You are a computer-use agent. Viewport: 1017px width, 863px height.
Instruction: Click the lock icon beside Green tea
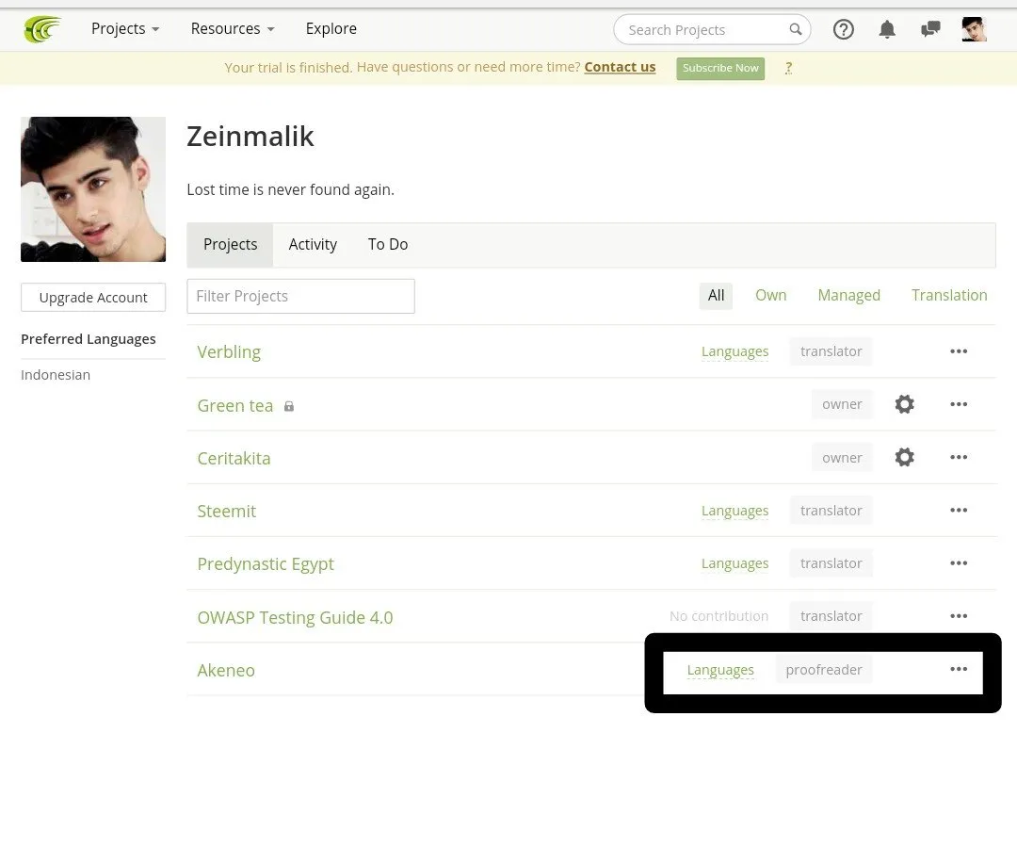click(x=289, y=406)
